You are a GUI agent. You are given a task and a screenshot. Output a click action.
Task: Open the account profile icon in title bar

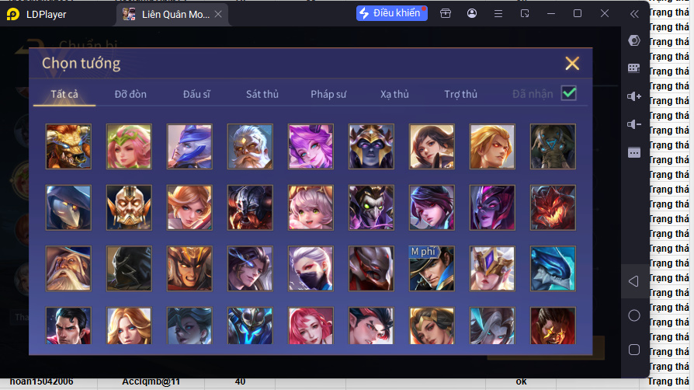click(x=472, y=13)
